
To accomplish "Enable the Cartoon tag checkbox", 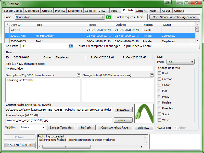I will 159,79.
